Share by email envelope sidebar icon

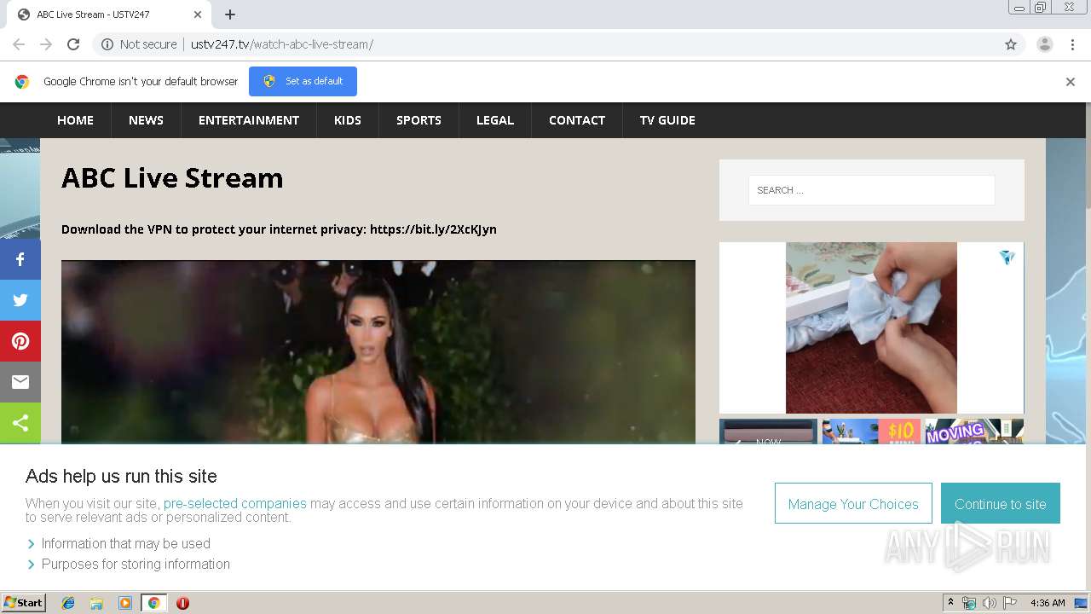[20, 382]
